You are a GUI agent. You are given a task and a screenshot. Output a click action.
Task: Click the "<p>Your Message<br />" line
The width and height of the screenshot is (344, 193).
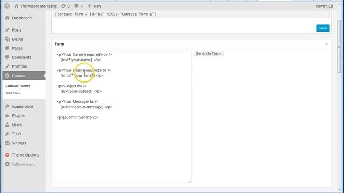pos(77,102)
